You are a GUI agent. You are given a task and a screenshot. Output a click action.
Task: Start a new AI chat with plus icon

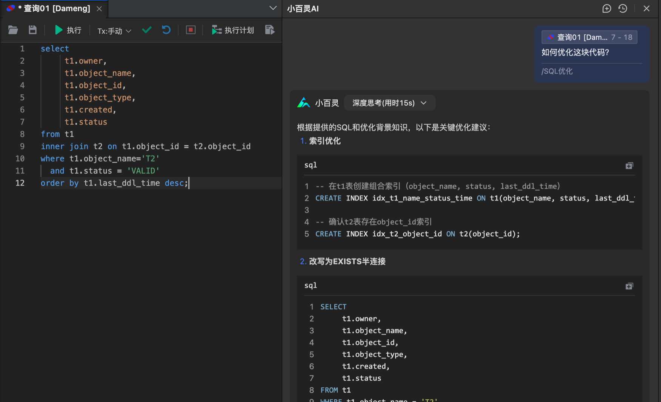pyautogui.click(x=607, y=8)
